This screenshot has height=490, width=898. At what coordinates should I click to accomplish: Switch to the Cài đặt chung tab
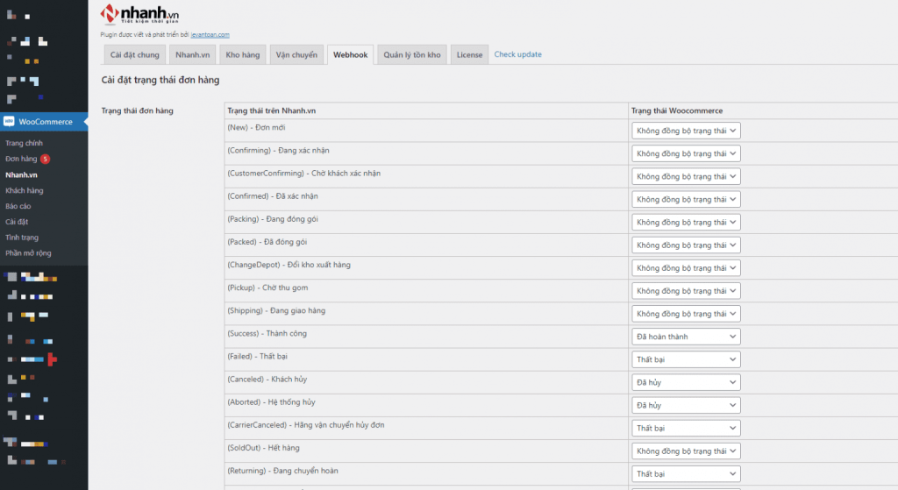(x=134, y=54)
